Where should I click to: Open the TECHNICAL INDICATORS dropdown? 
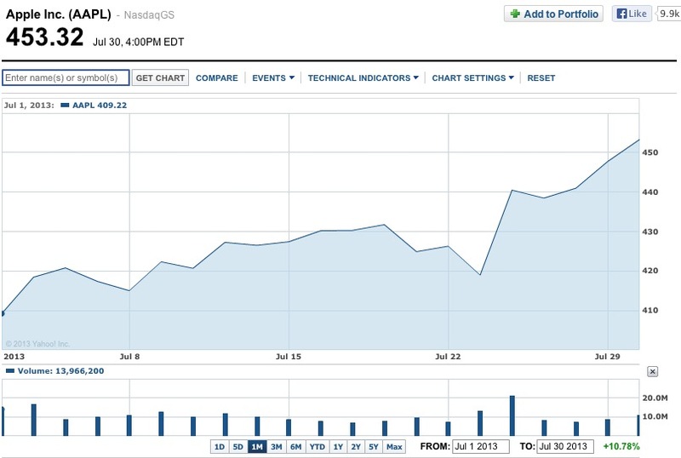tap(363, 78)
